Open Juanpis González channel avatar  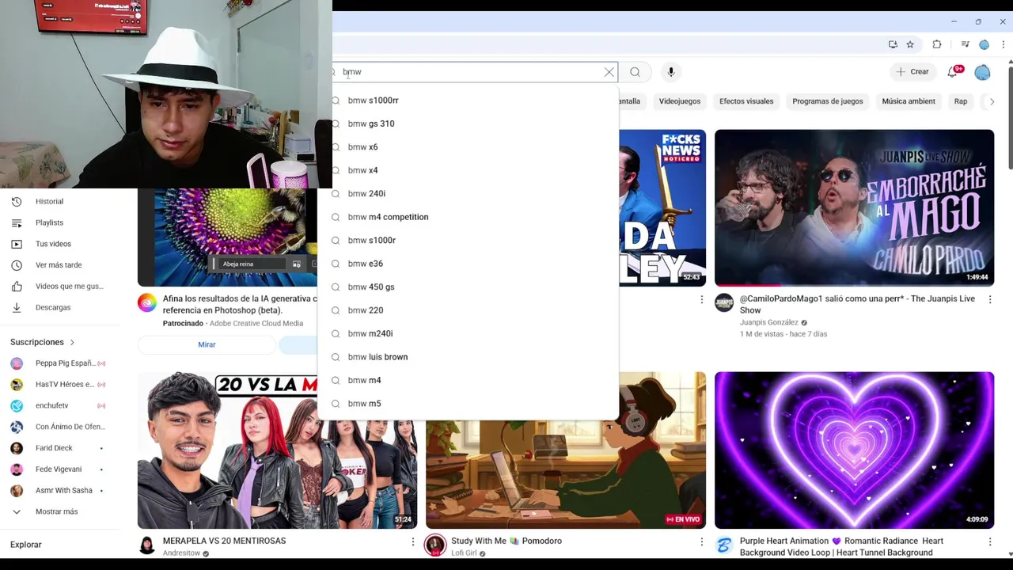724,303
